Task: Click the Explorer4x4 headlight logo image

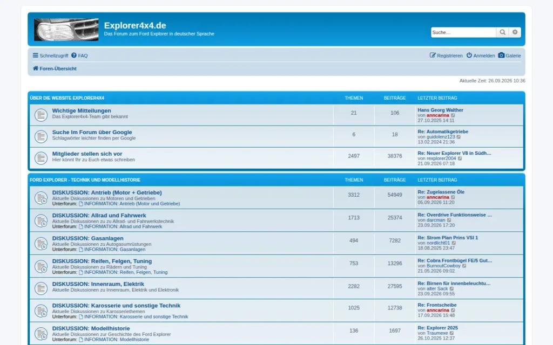Action: click(66, 30)
